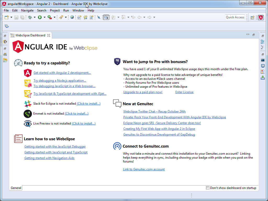This screenshot has width=268, height=201.
Task: Expand the Run dropdown arrow
Action: tap(44, 17)
